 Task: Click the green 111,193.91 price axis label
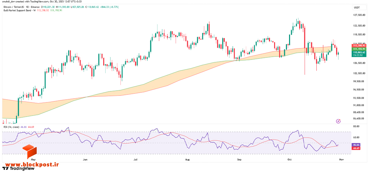click(x=358, y=49)
